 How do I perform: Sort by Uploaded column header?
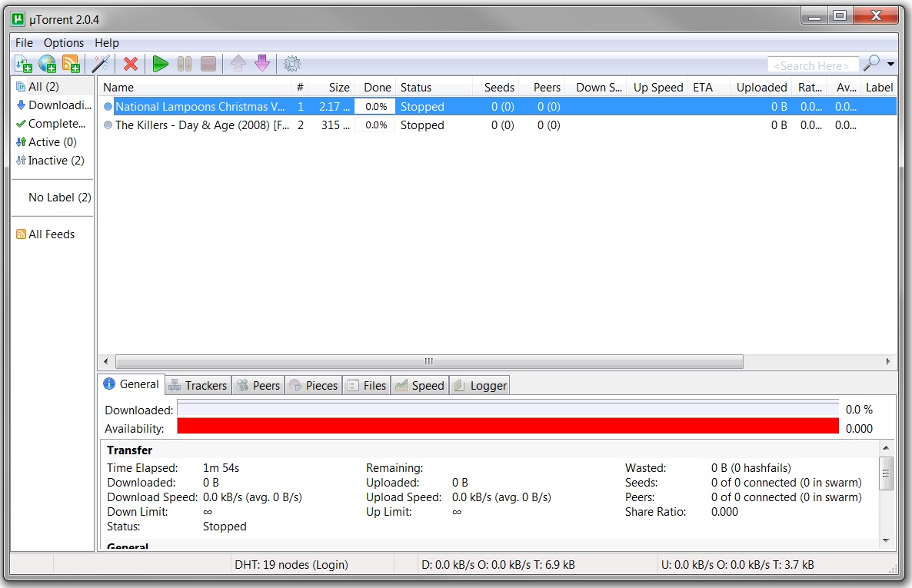pos(761,88)
